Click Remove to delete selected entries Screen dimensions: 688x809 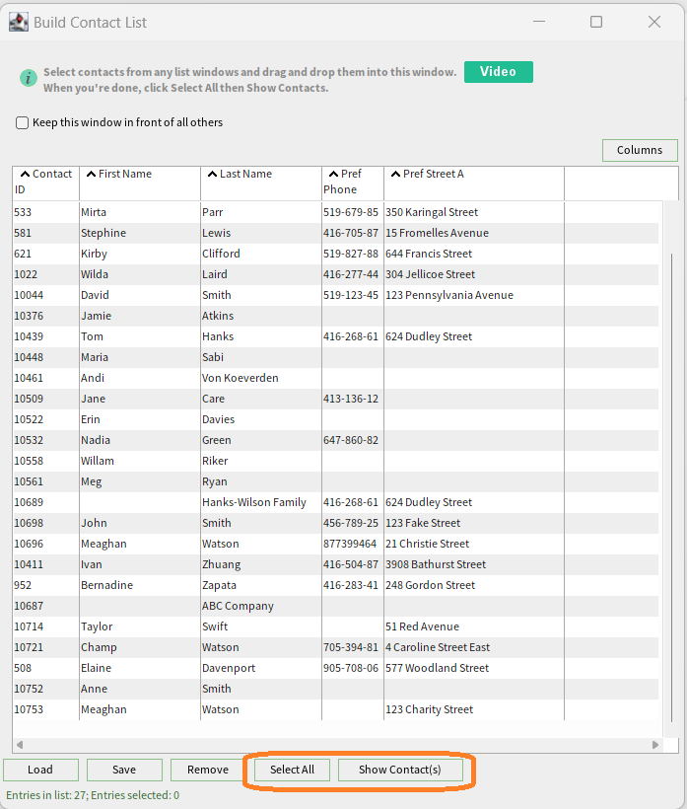[x=208, y=770]
